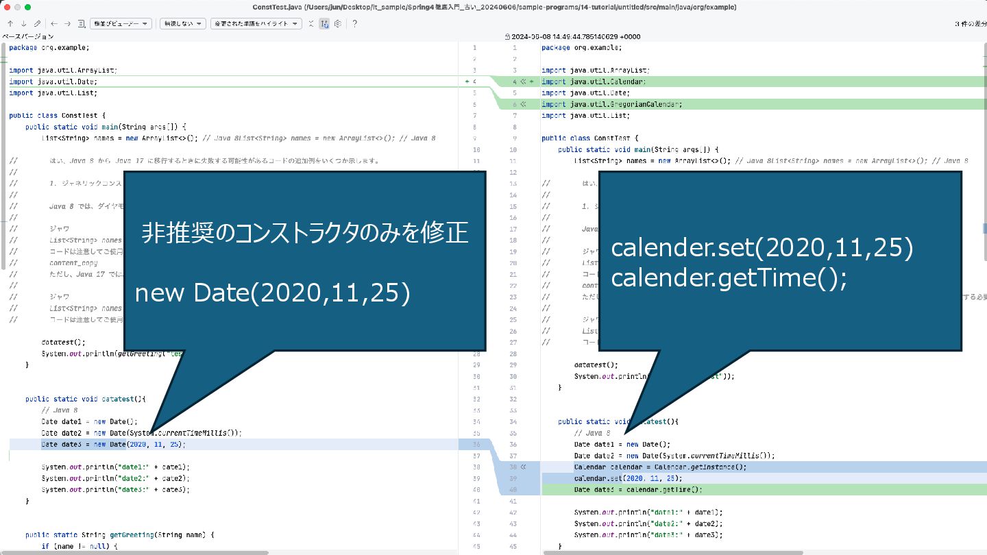Go to previous difference with up arrow

[10, 23]
